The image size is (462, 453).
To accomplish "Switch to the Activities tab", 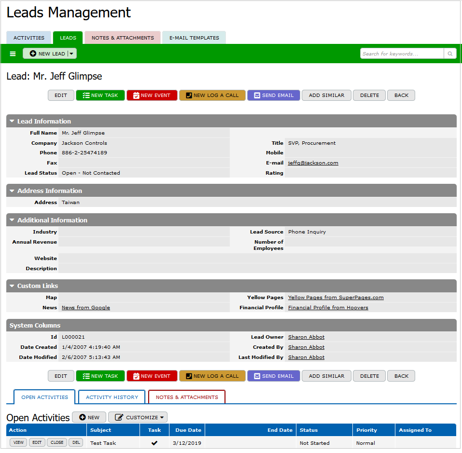I will (29, 38).
